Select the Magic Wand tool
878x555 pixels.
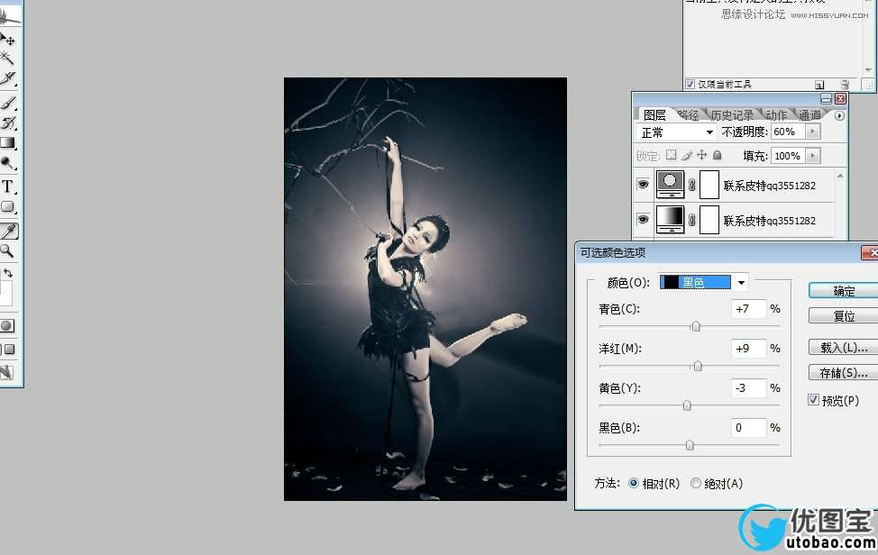click(7, 58)
